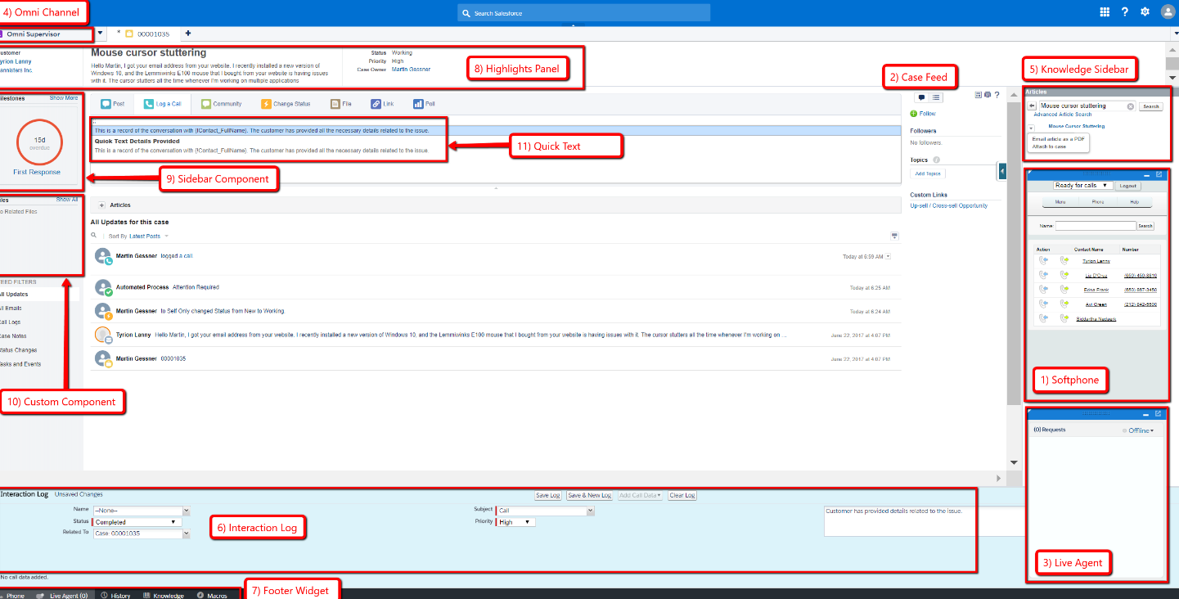Open the Name dropdown in Interaction Log

186,511
